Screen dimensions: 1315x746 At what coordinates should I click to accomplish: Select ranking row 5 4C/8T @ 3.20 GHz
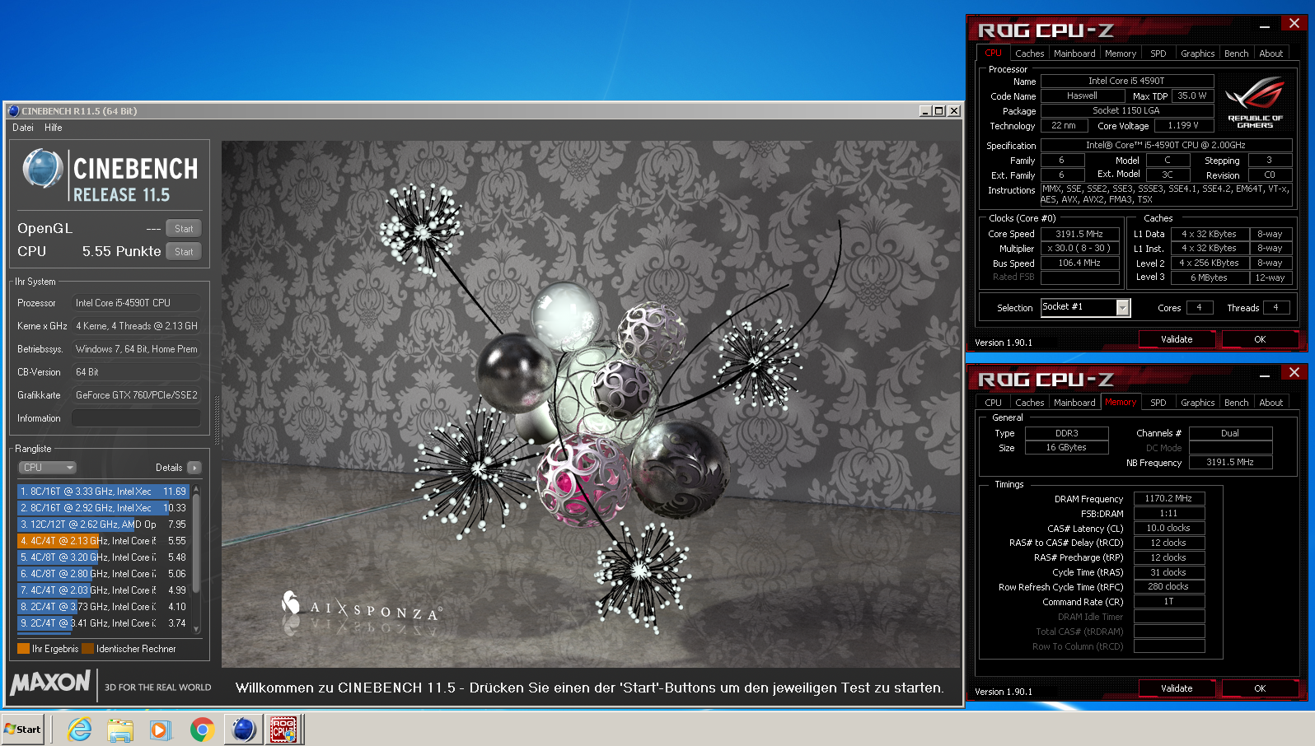point(104,557)
